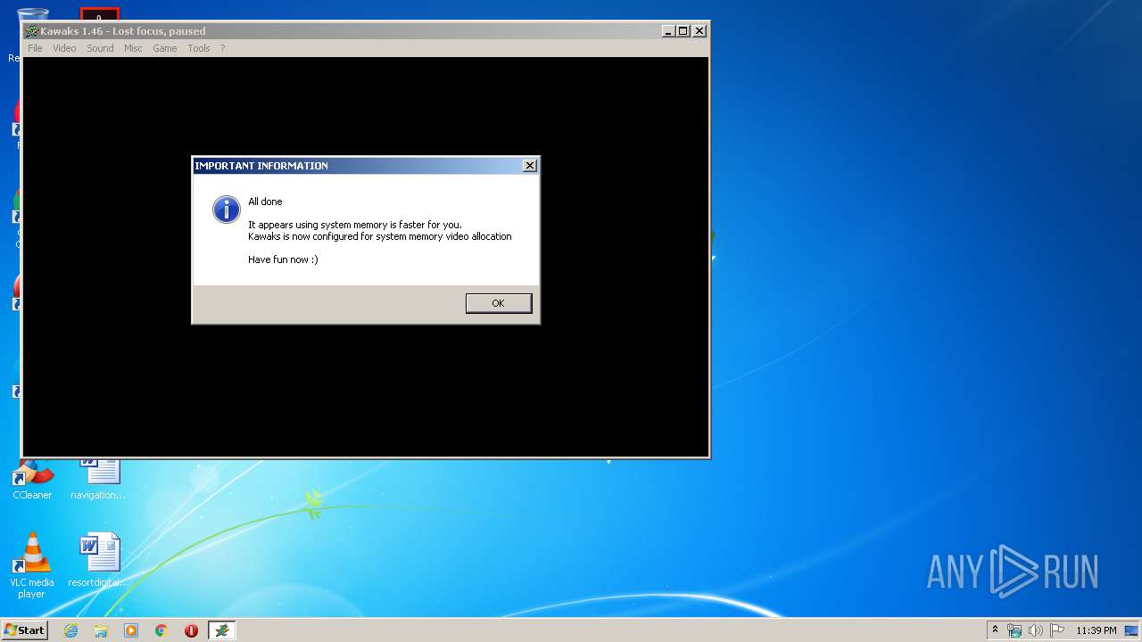
Task: Open the ? help menu in Kawaks
Action: [x=223, y=48]
